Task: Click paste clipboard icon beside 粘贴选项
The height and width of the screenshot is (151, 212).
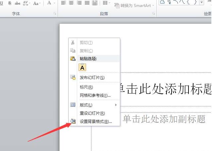Action: click(x=73, y=58)
